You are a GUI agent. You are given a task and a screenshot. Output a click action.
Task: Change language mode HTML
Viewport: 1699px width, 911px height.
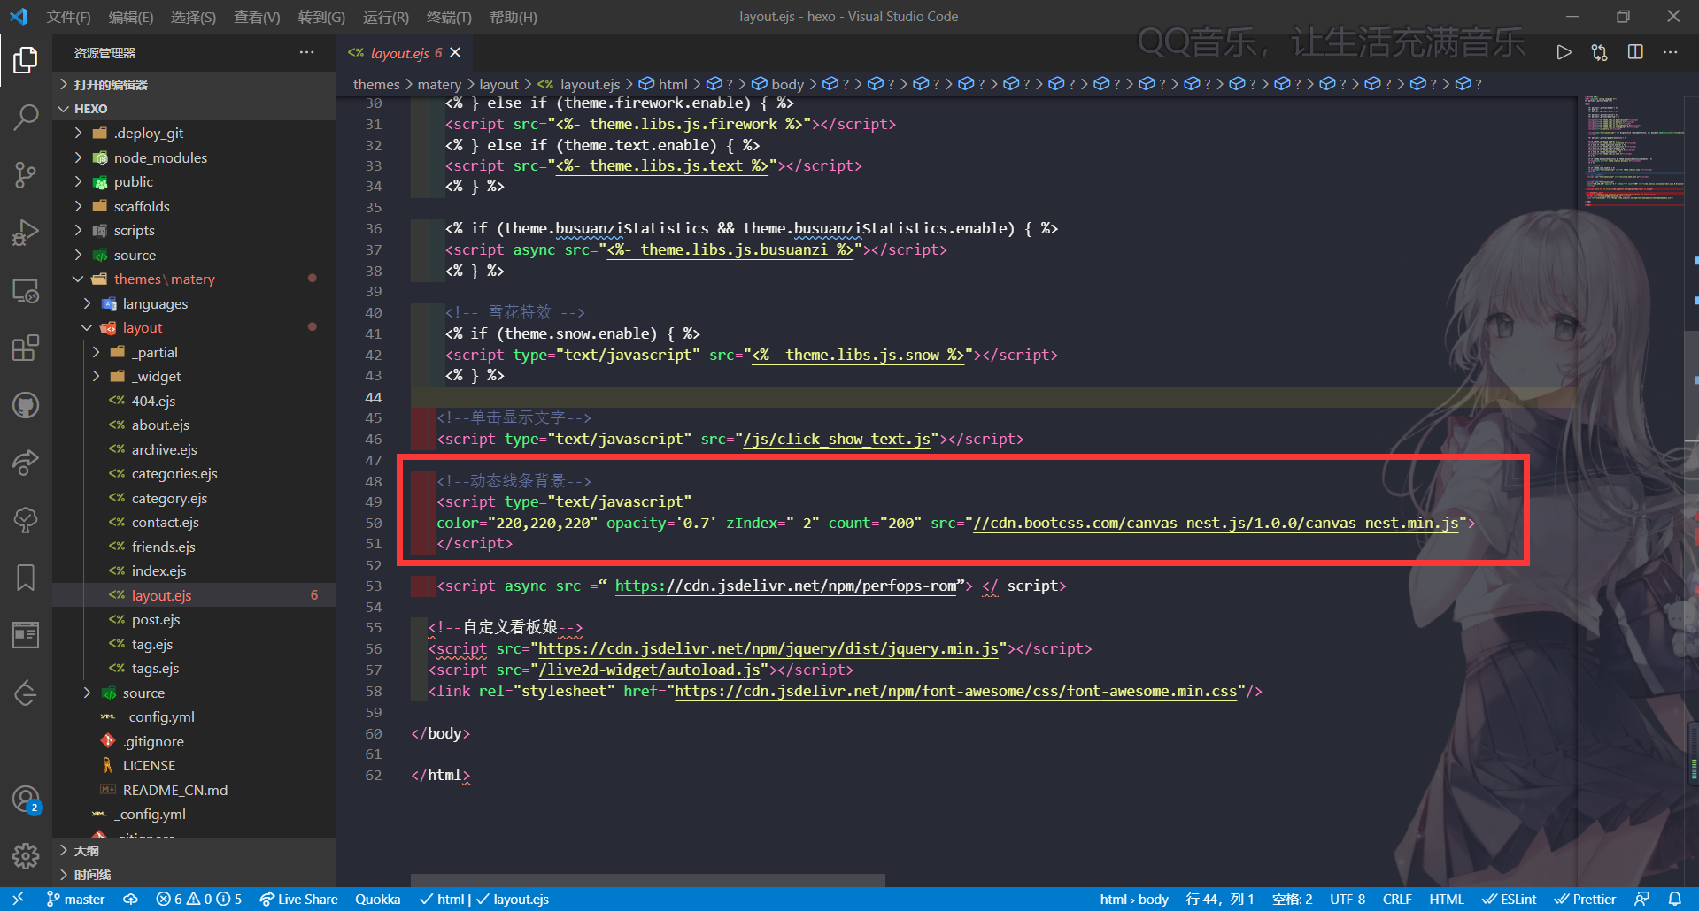1446,899
